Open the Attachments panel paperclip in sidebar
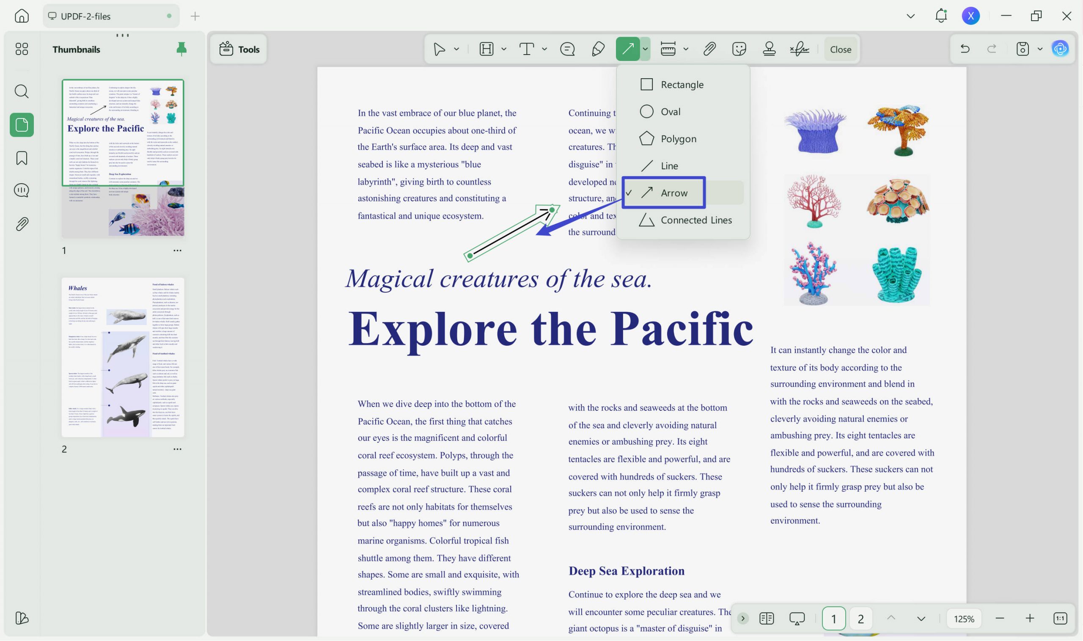The height and width of the screenshot is (641, 1083). point(22,224)
